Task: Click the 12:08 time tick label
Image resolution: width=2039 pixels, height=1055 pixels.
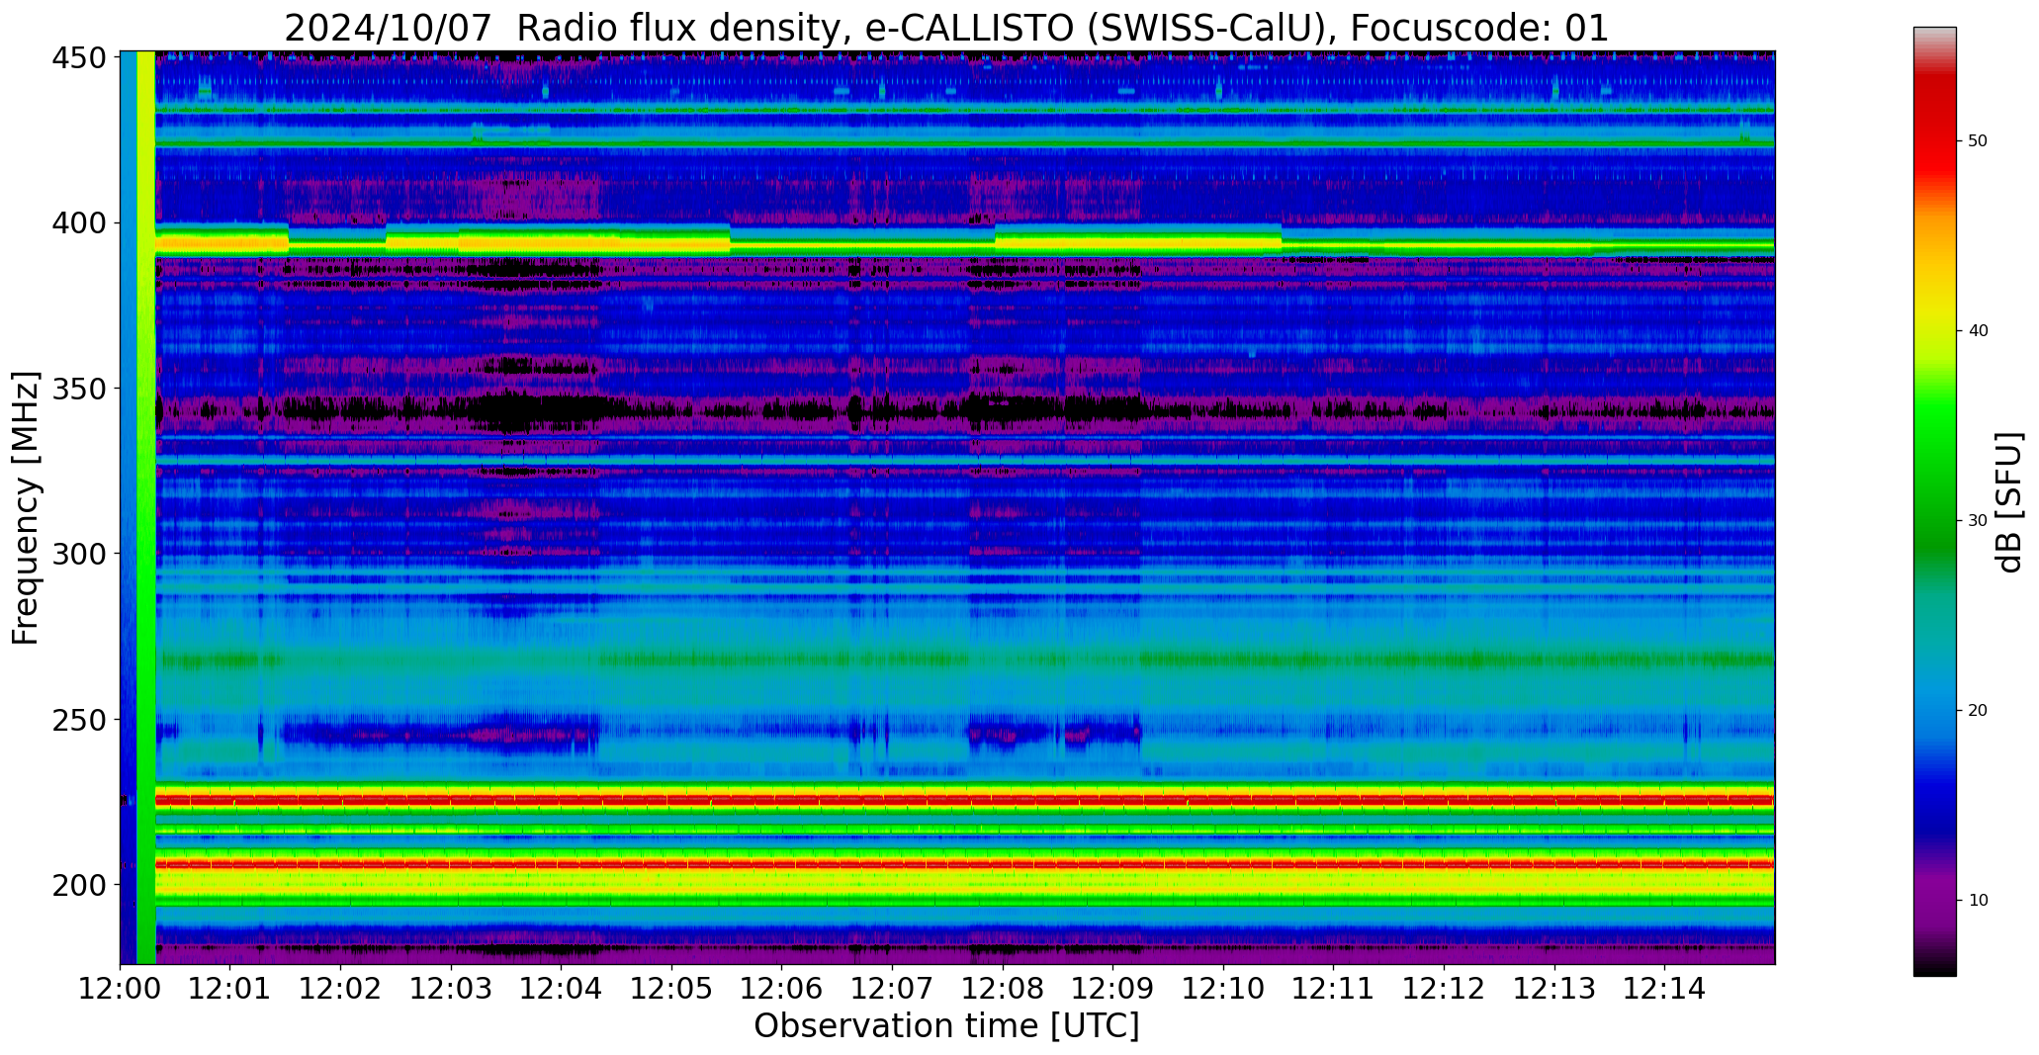Action: click(x=1003, y=988)
